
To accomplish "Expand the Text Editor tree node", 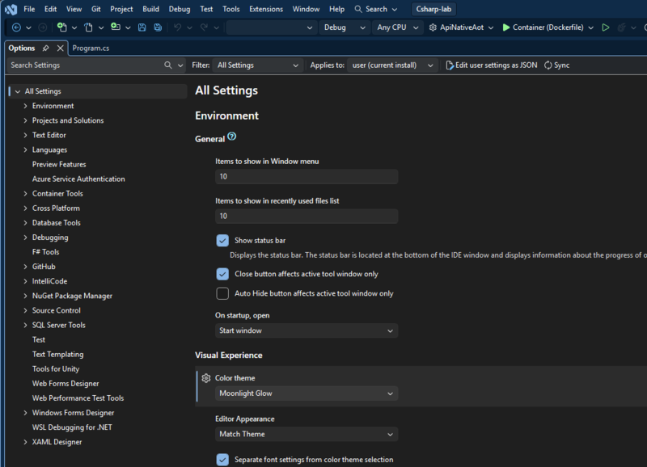I will (26, 135).
